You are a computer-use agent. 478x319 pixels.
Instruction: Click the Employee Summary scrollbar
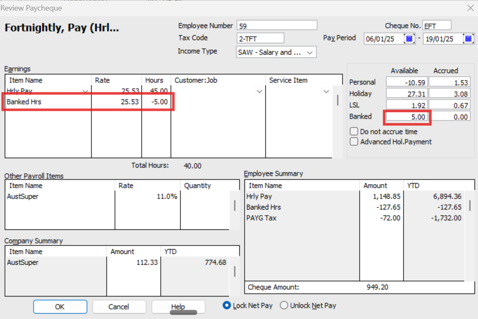pos(470,206)
